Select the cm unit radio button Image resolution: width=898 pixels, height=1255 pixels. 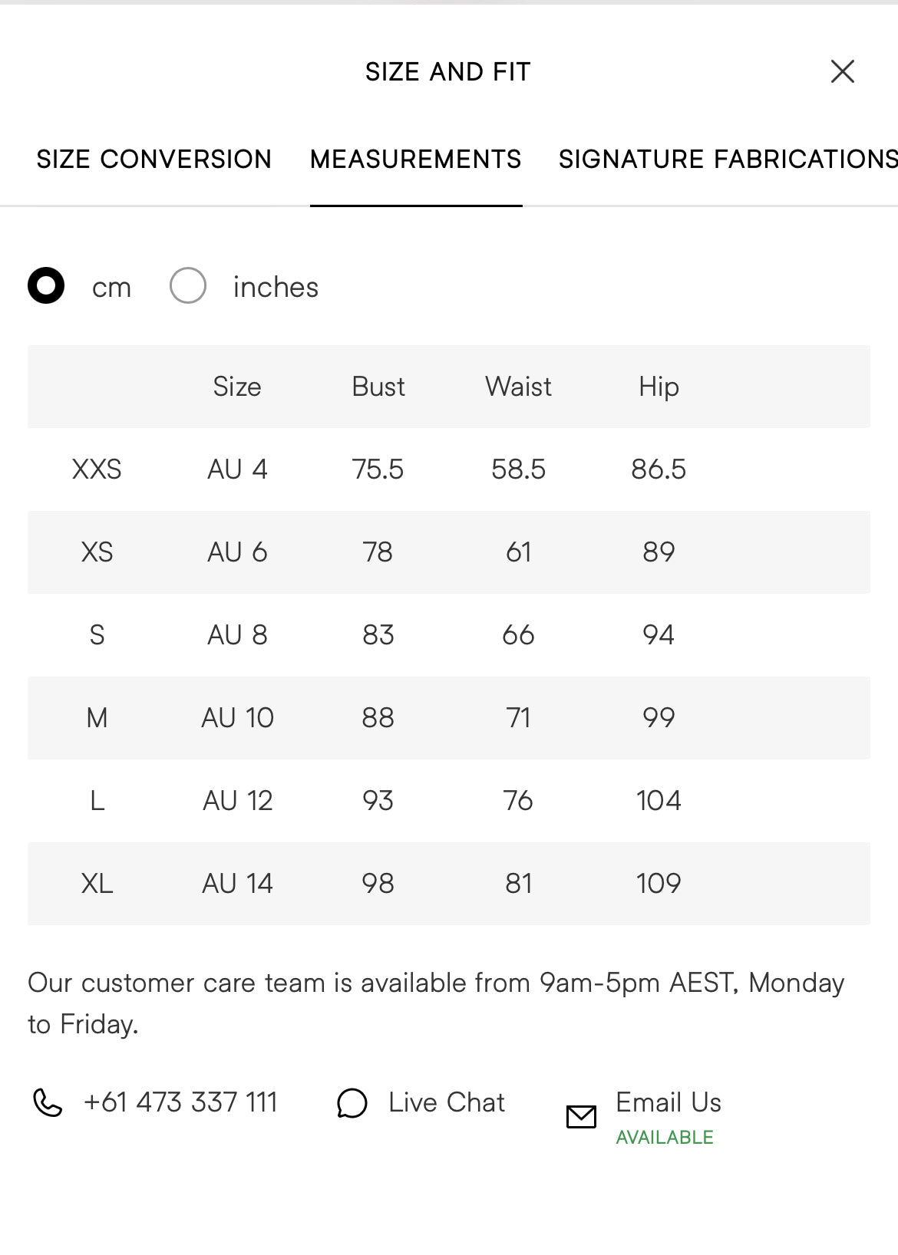coord(46,285)
